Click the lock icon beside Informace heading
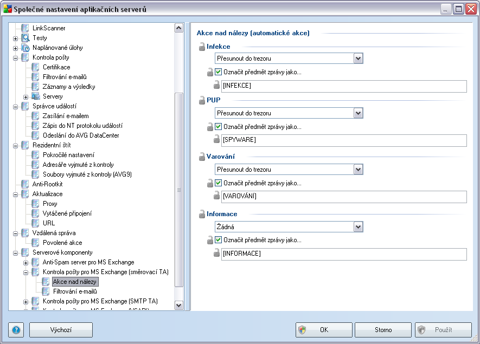This screenshot has height=344, width=480. click(x=202, y=214)
